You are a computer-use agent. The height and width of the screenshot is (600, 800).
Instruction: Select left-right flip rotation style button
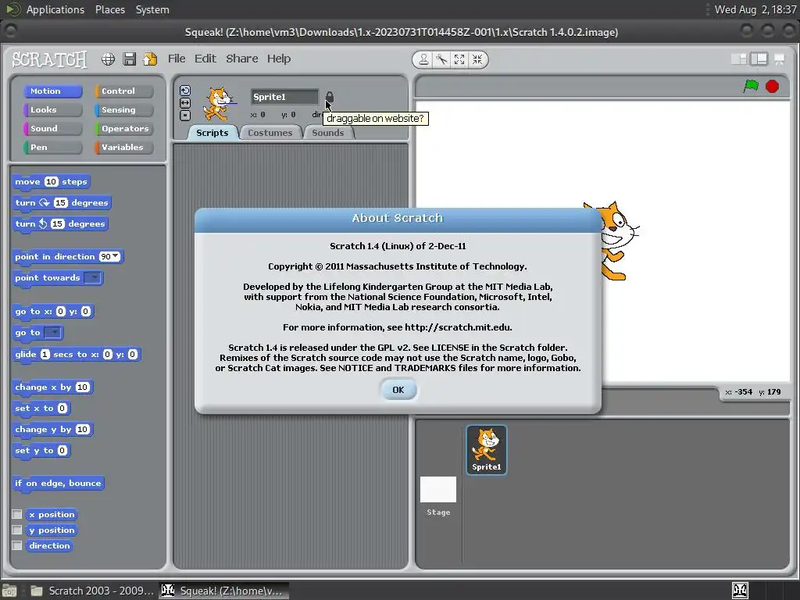click(184, 103)
